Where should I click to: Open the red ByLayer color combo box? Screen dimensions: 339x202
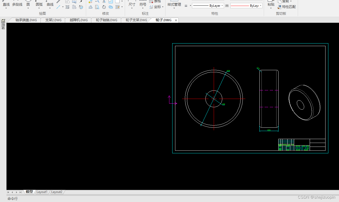tap(246, 6)
